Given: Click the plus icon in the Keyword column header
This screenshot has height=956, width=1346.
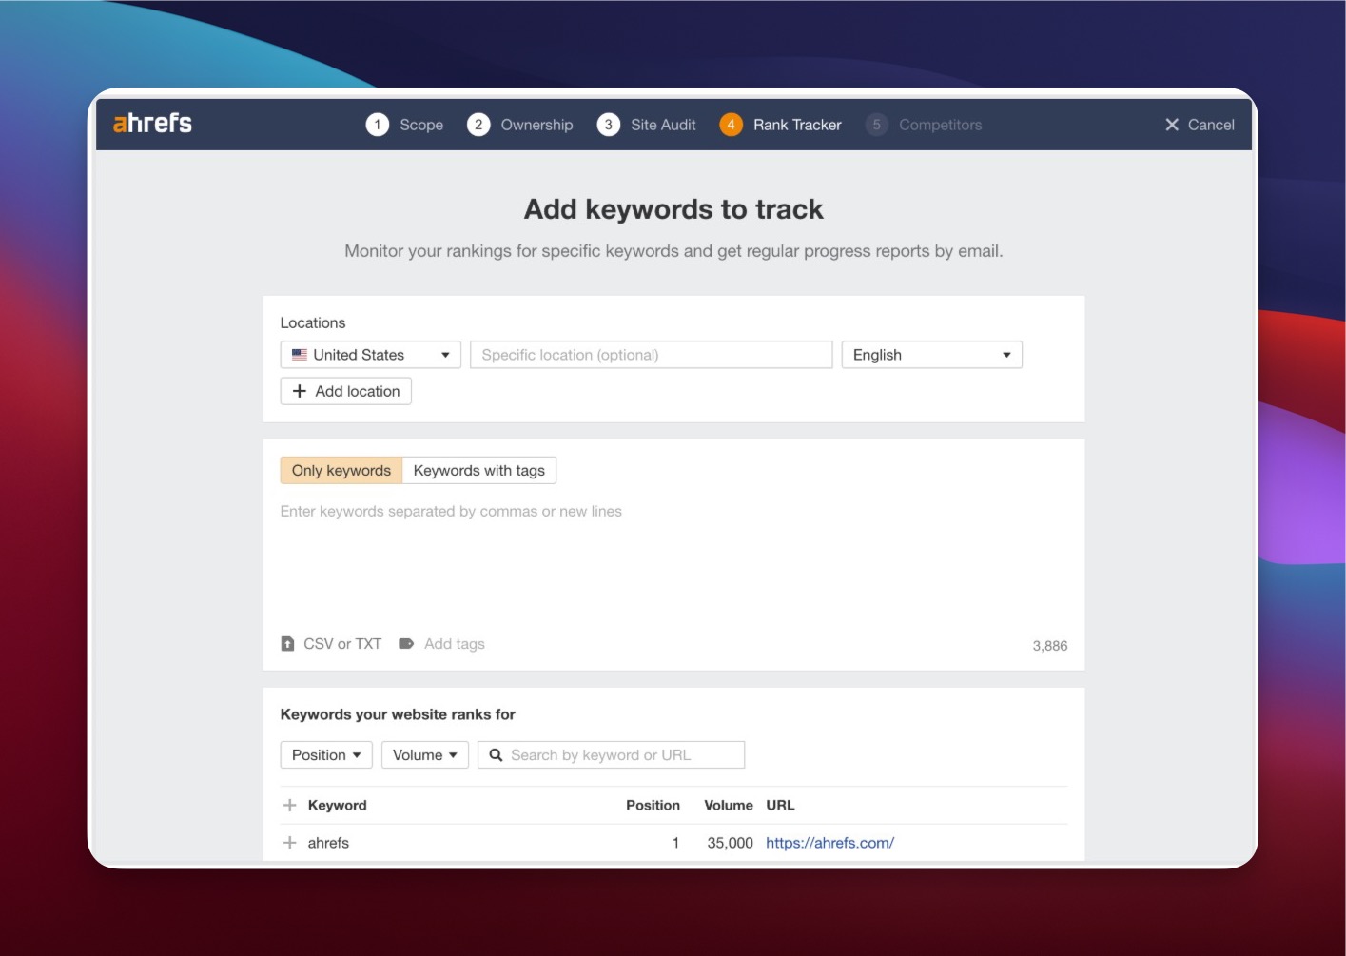Looking at the screenshot, I should (290, 804).
